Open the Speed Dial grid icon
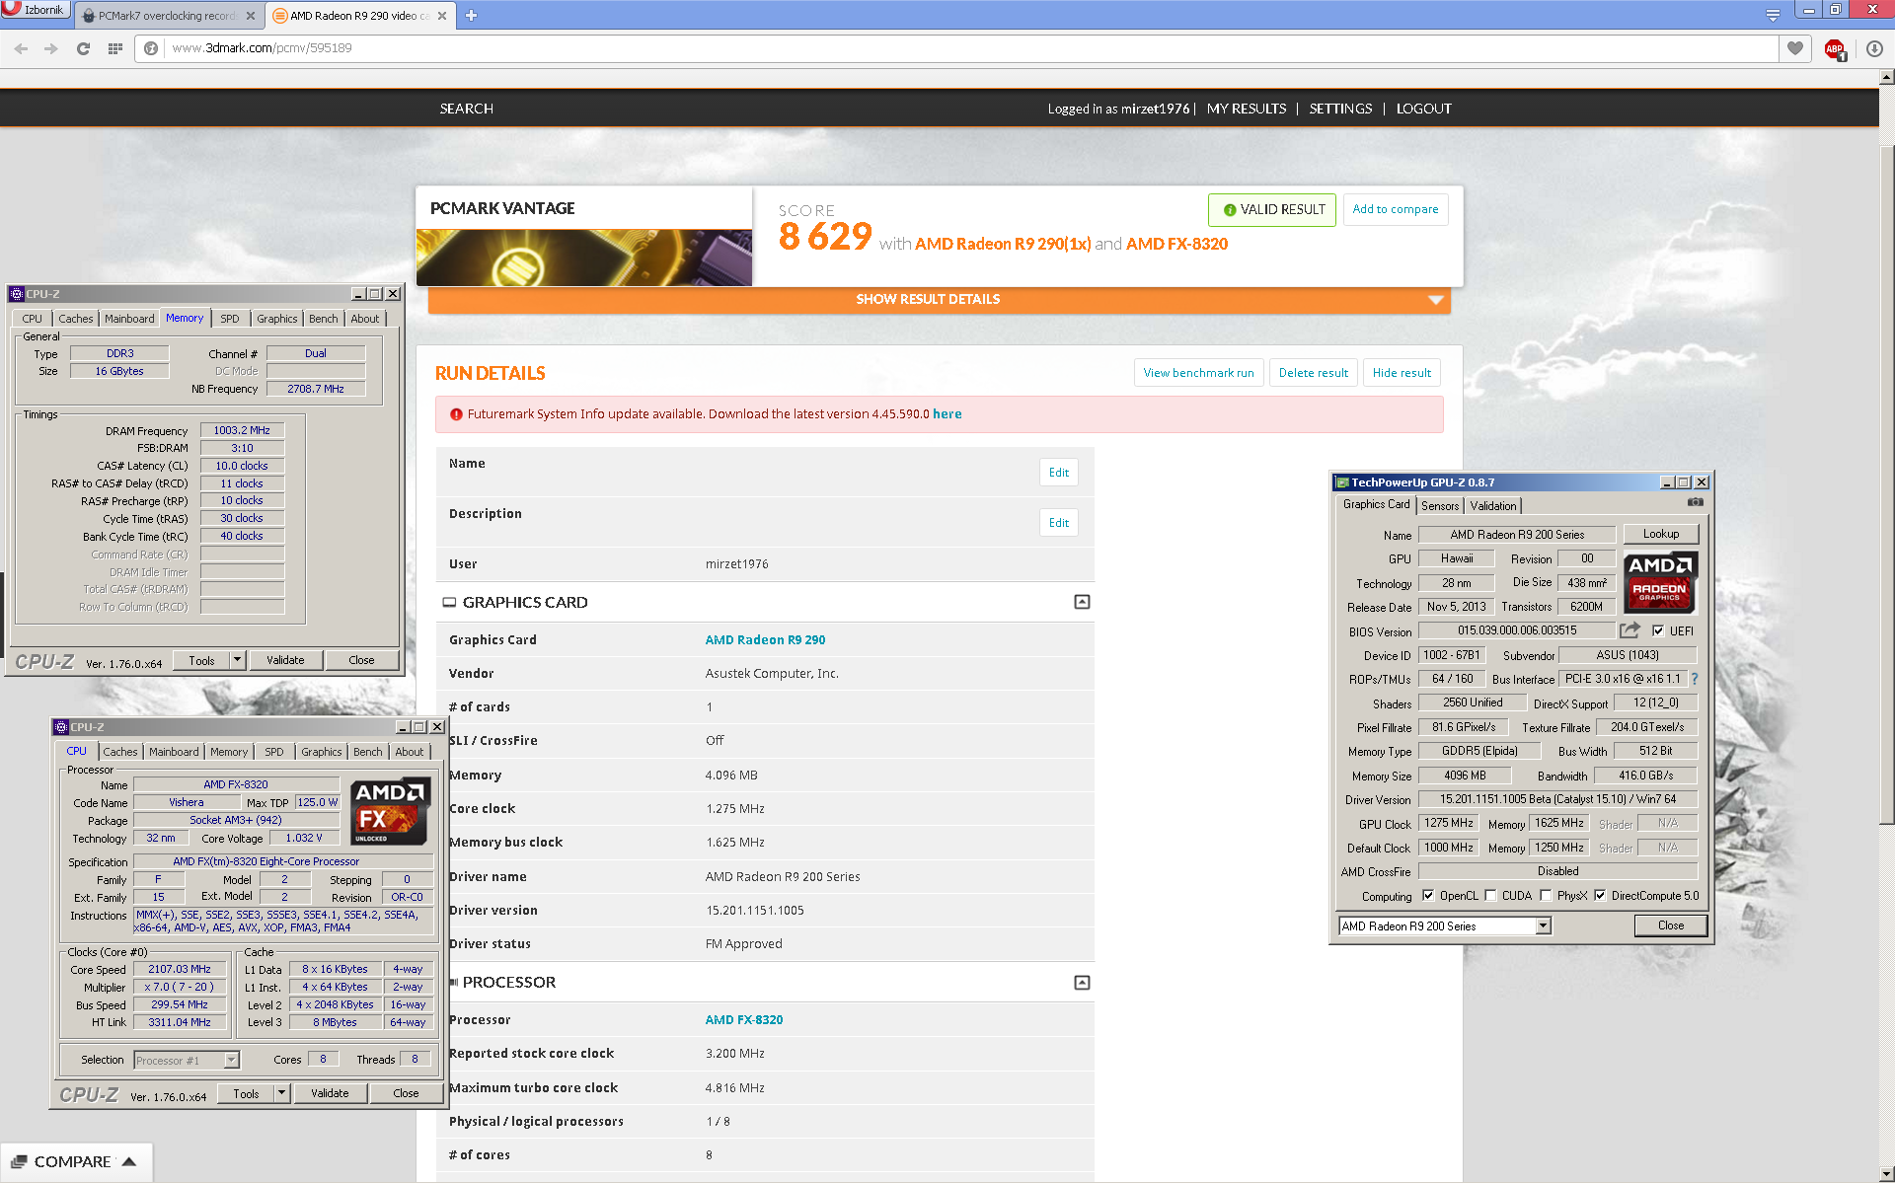Screen dimensions: 1895x1184 tap(114, 48)
